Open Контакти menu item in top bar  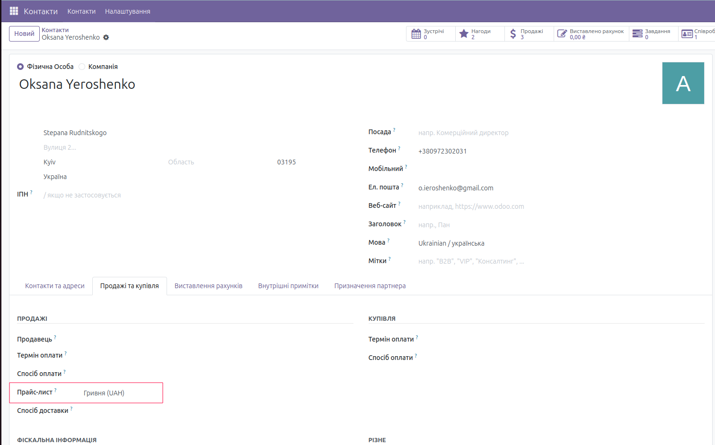[81, 11]
